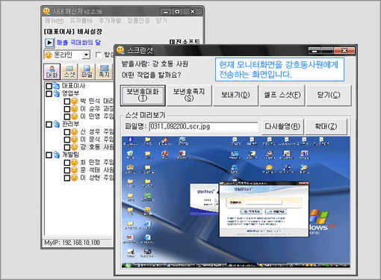Click the smiley icon next to 문 석태
This screenshot has width=381, height=280.
tap(74, 170)
